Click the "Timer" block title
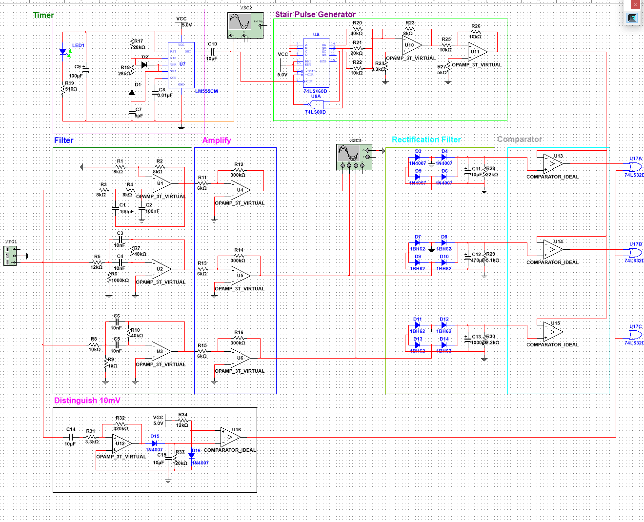Viewport: 644px width, 522px height. (43, 15)
